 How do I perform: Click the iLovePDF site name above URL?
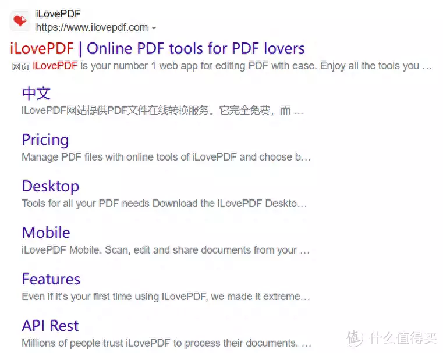(58, 14)
